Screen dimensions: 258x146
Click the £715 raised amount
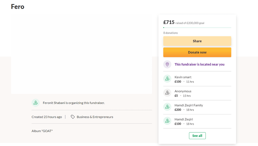pyautogui.click(x=169, y=22)
